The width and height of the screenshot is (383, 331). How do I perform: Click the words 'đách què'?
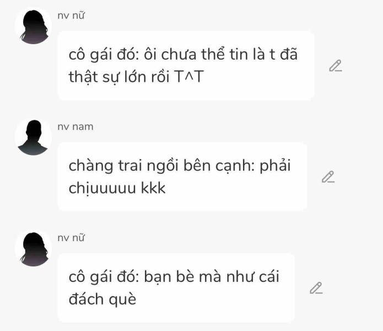(103, 299)
